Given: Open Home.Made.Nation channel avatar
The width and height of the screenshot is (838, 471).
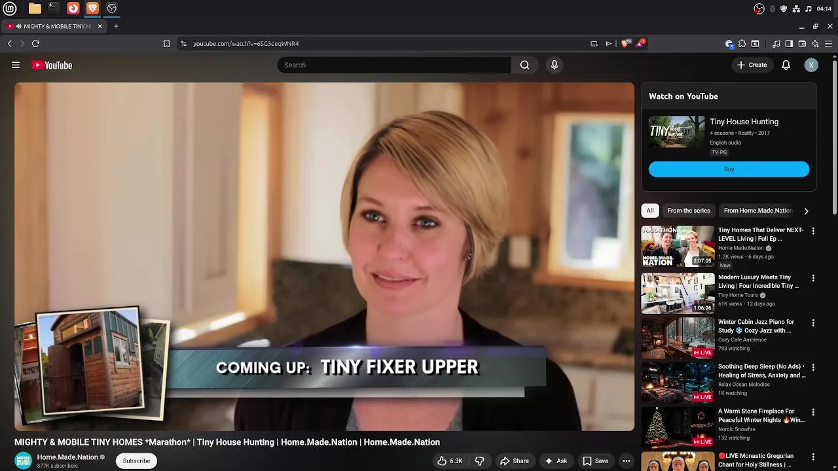Looking at the screenshot, I should [x=24, y=461].
